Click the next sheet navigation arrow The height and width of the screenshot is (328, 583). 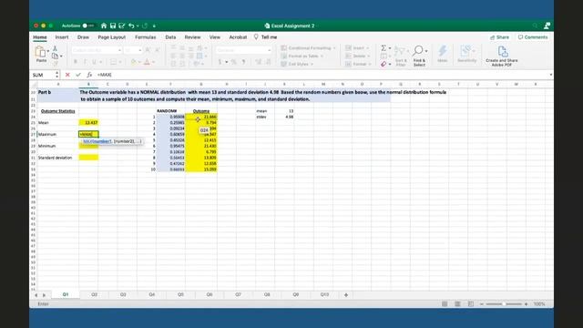pyautogui.click(x=45, y=295)
